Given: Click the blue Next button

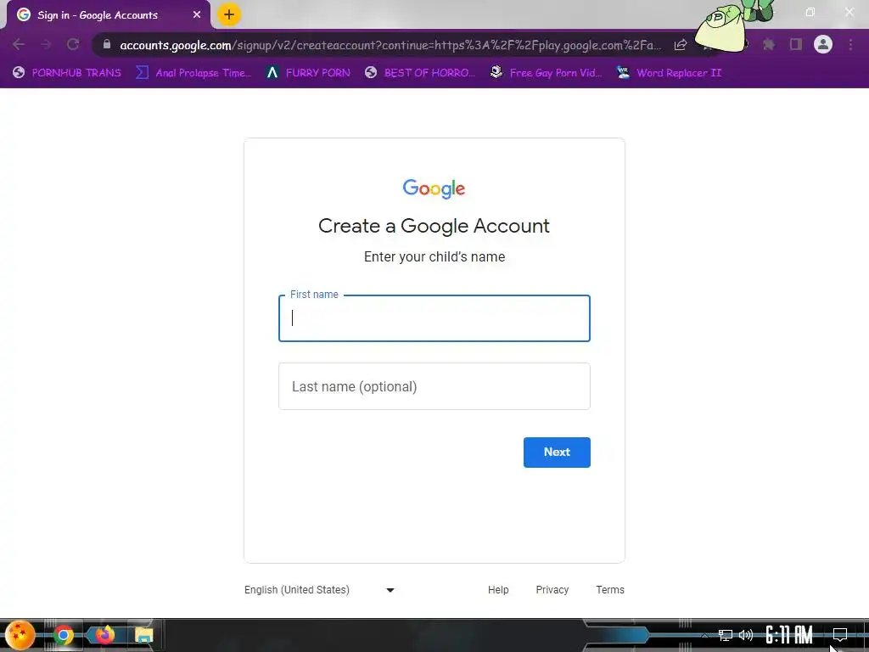Looking at the screenshot, I should pyautogui.click(x=557, y=452).
